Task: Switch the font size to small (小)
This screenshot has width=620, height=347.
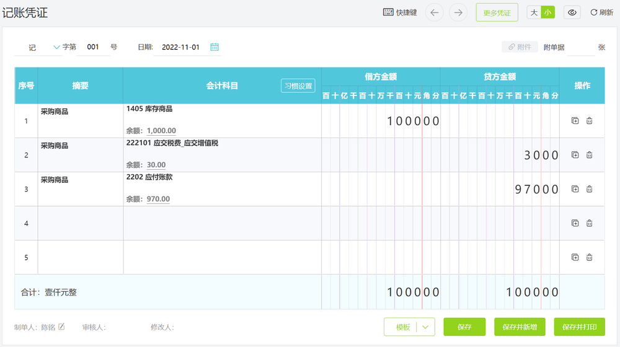Action: pyautogui.click(x=547, y=12)
